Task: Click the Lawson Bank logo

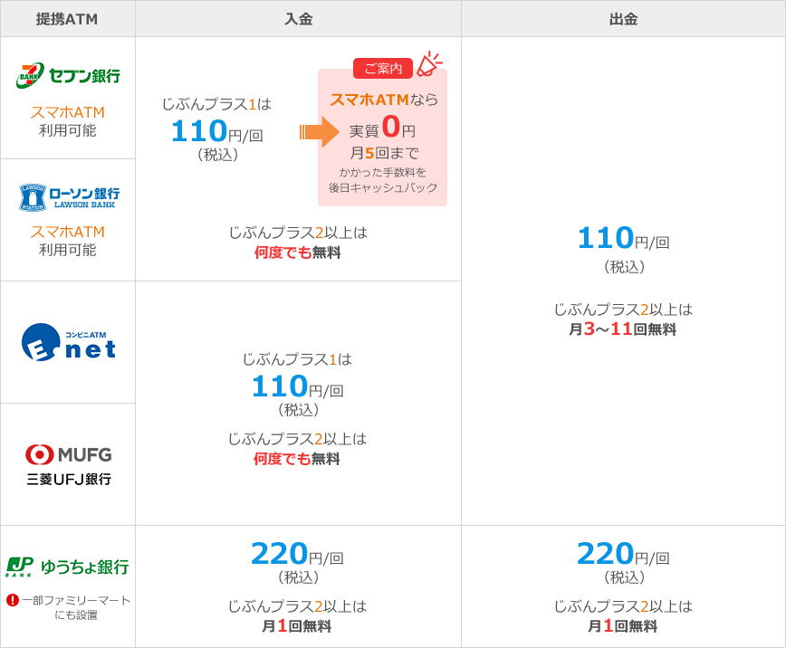Action: tap(69, 197)
